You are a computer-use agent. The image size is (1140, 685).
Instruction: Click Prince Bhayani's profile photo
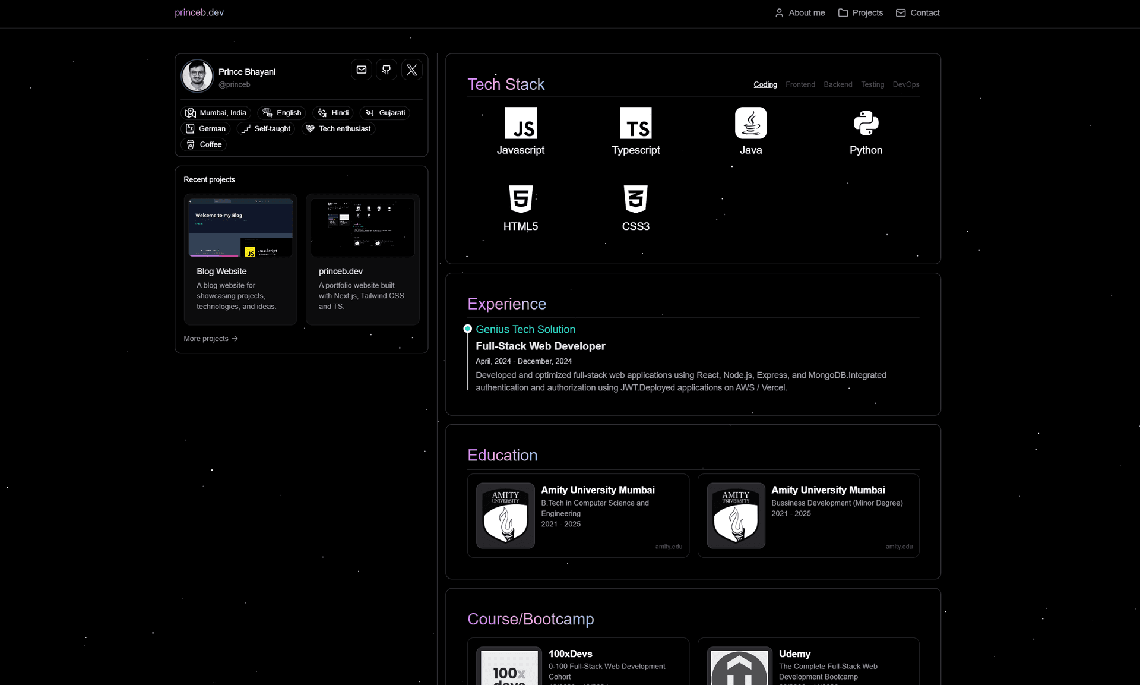pyautogui.click(x=197, y=75)
